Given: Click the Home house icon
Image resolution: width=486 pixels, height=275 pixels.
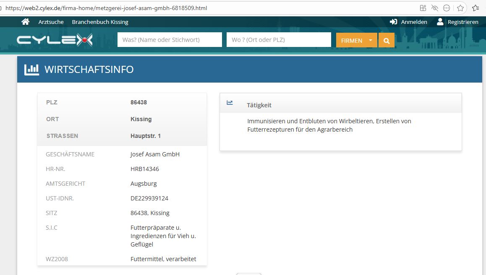Looking at the screenshot, I should pyautogui.click(x=26, y=22).
